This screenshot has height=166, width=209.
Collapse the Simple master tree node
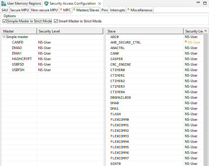pyautogui.click(x=4, y=37)
